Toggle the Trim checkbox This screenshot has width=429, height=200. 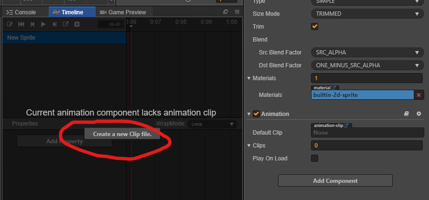(314, 27)
